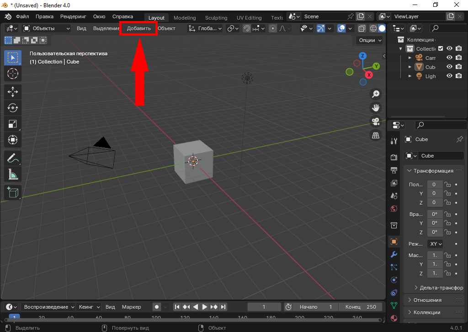
Task: Open the Добавить menu
Action: coord(138,28)
